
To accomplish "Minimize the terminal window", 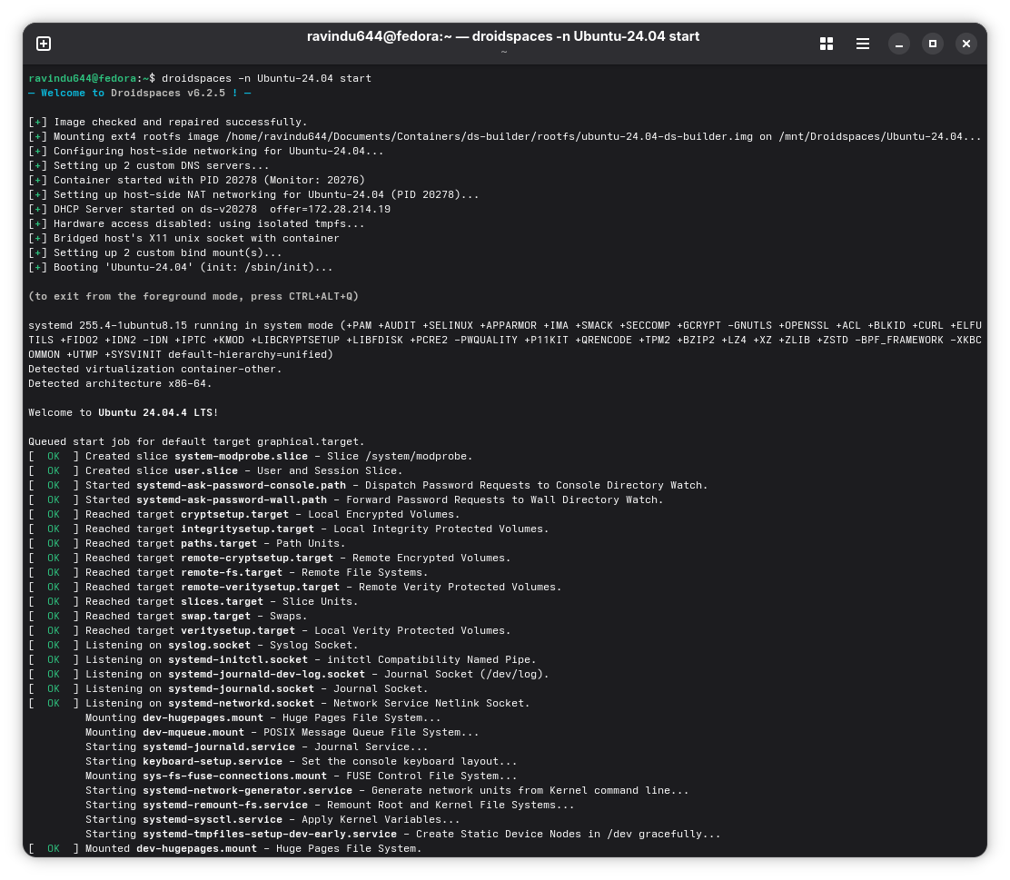I will coord(898,44).
